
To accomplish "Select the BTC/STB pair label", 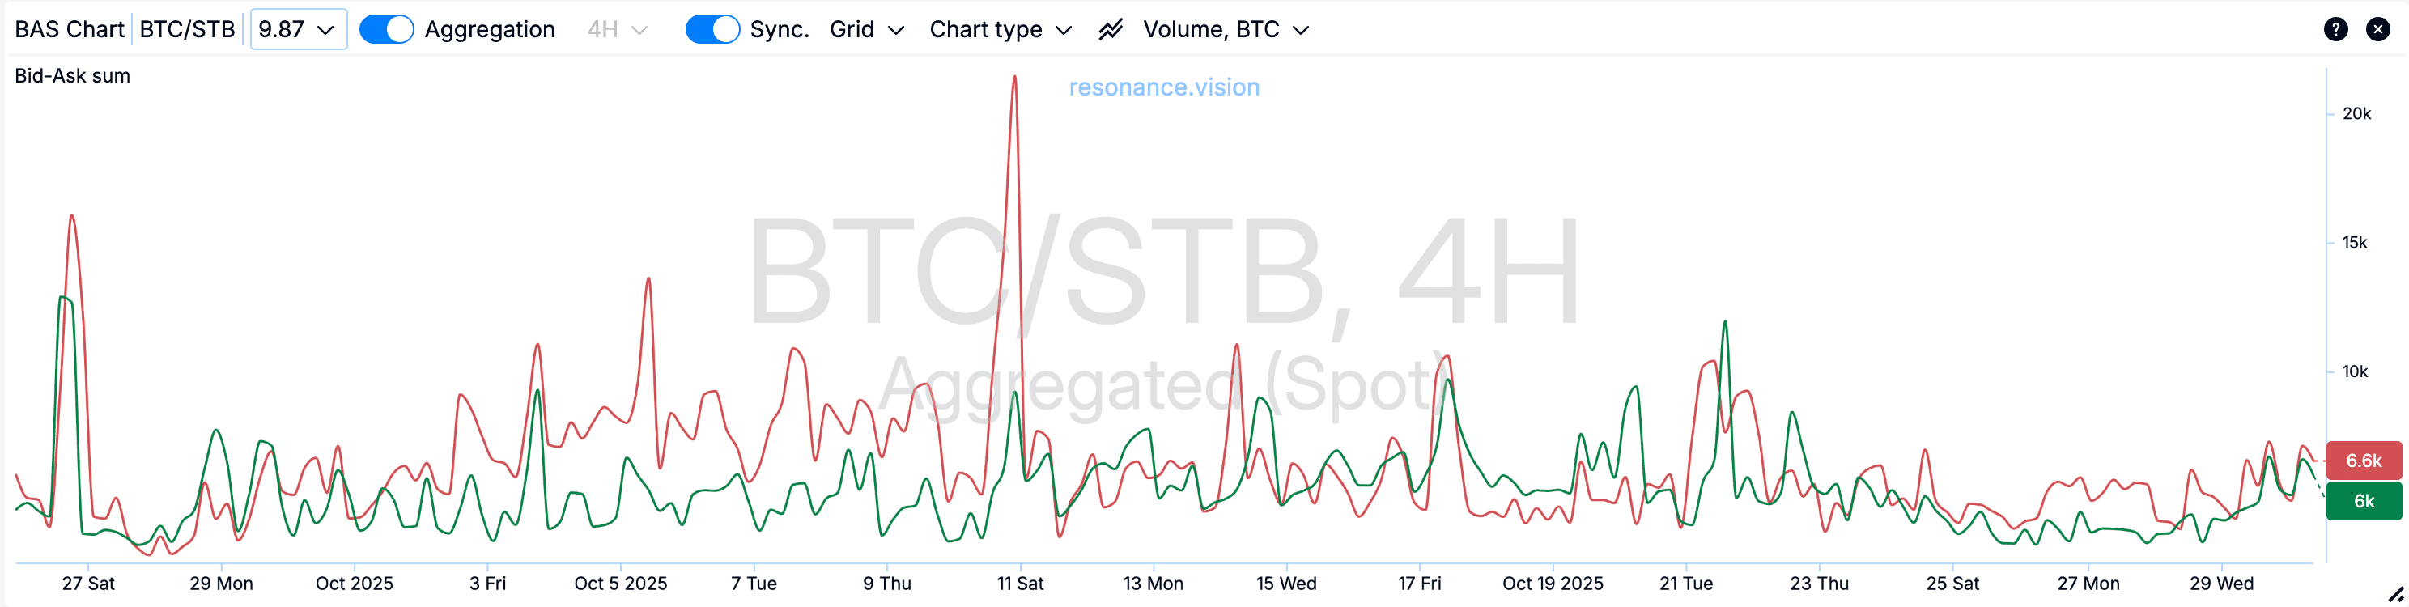I will (x=187, y=30).
